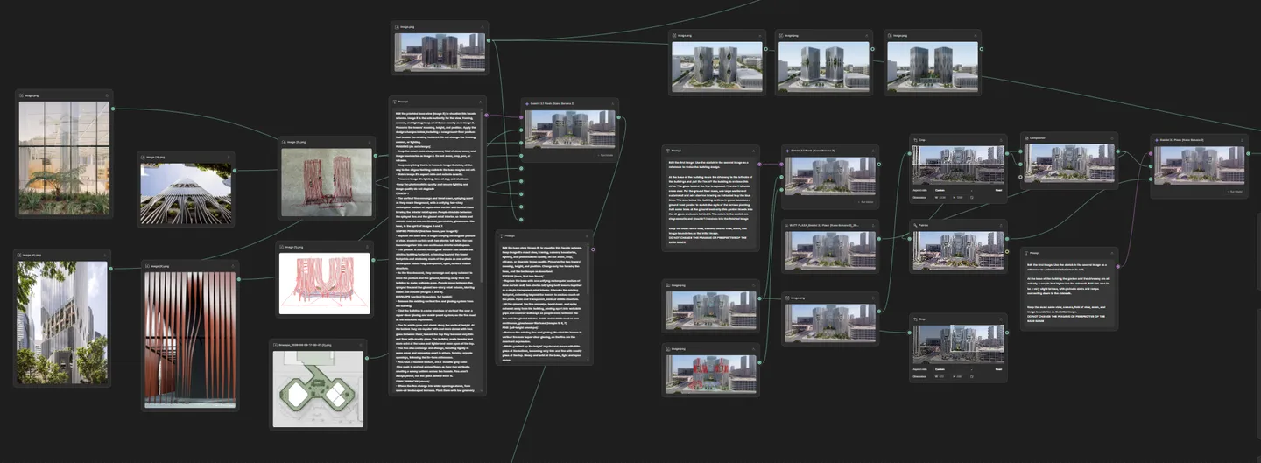Click white lowest input port of Compositor node

[x=1020, y=177]
